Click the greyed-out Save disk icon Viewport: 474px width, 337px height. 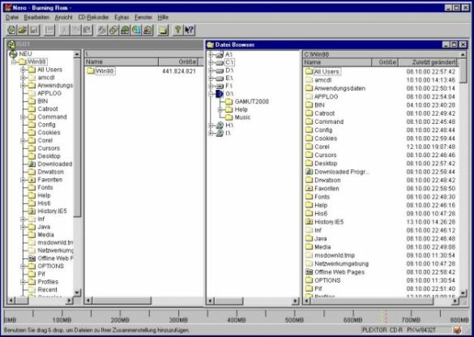(x=33, y=30)
